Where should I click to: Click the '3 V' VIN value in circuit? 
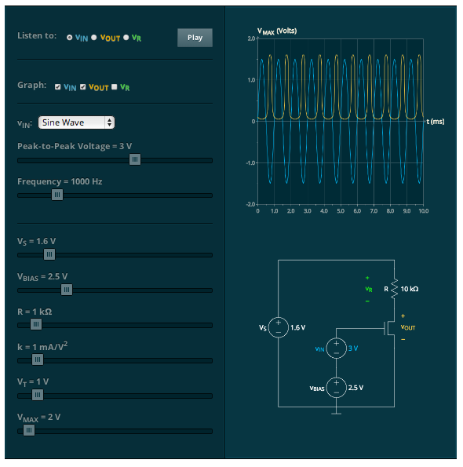tap(353, 348)
